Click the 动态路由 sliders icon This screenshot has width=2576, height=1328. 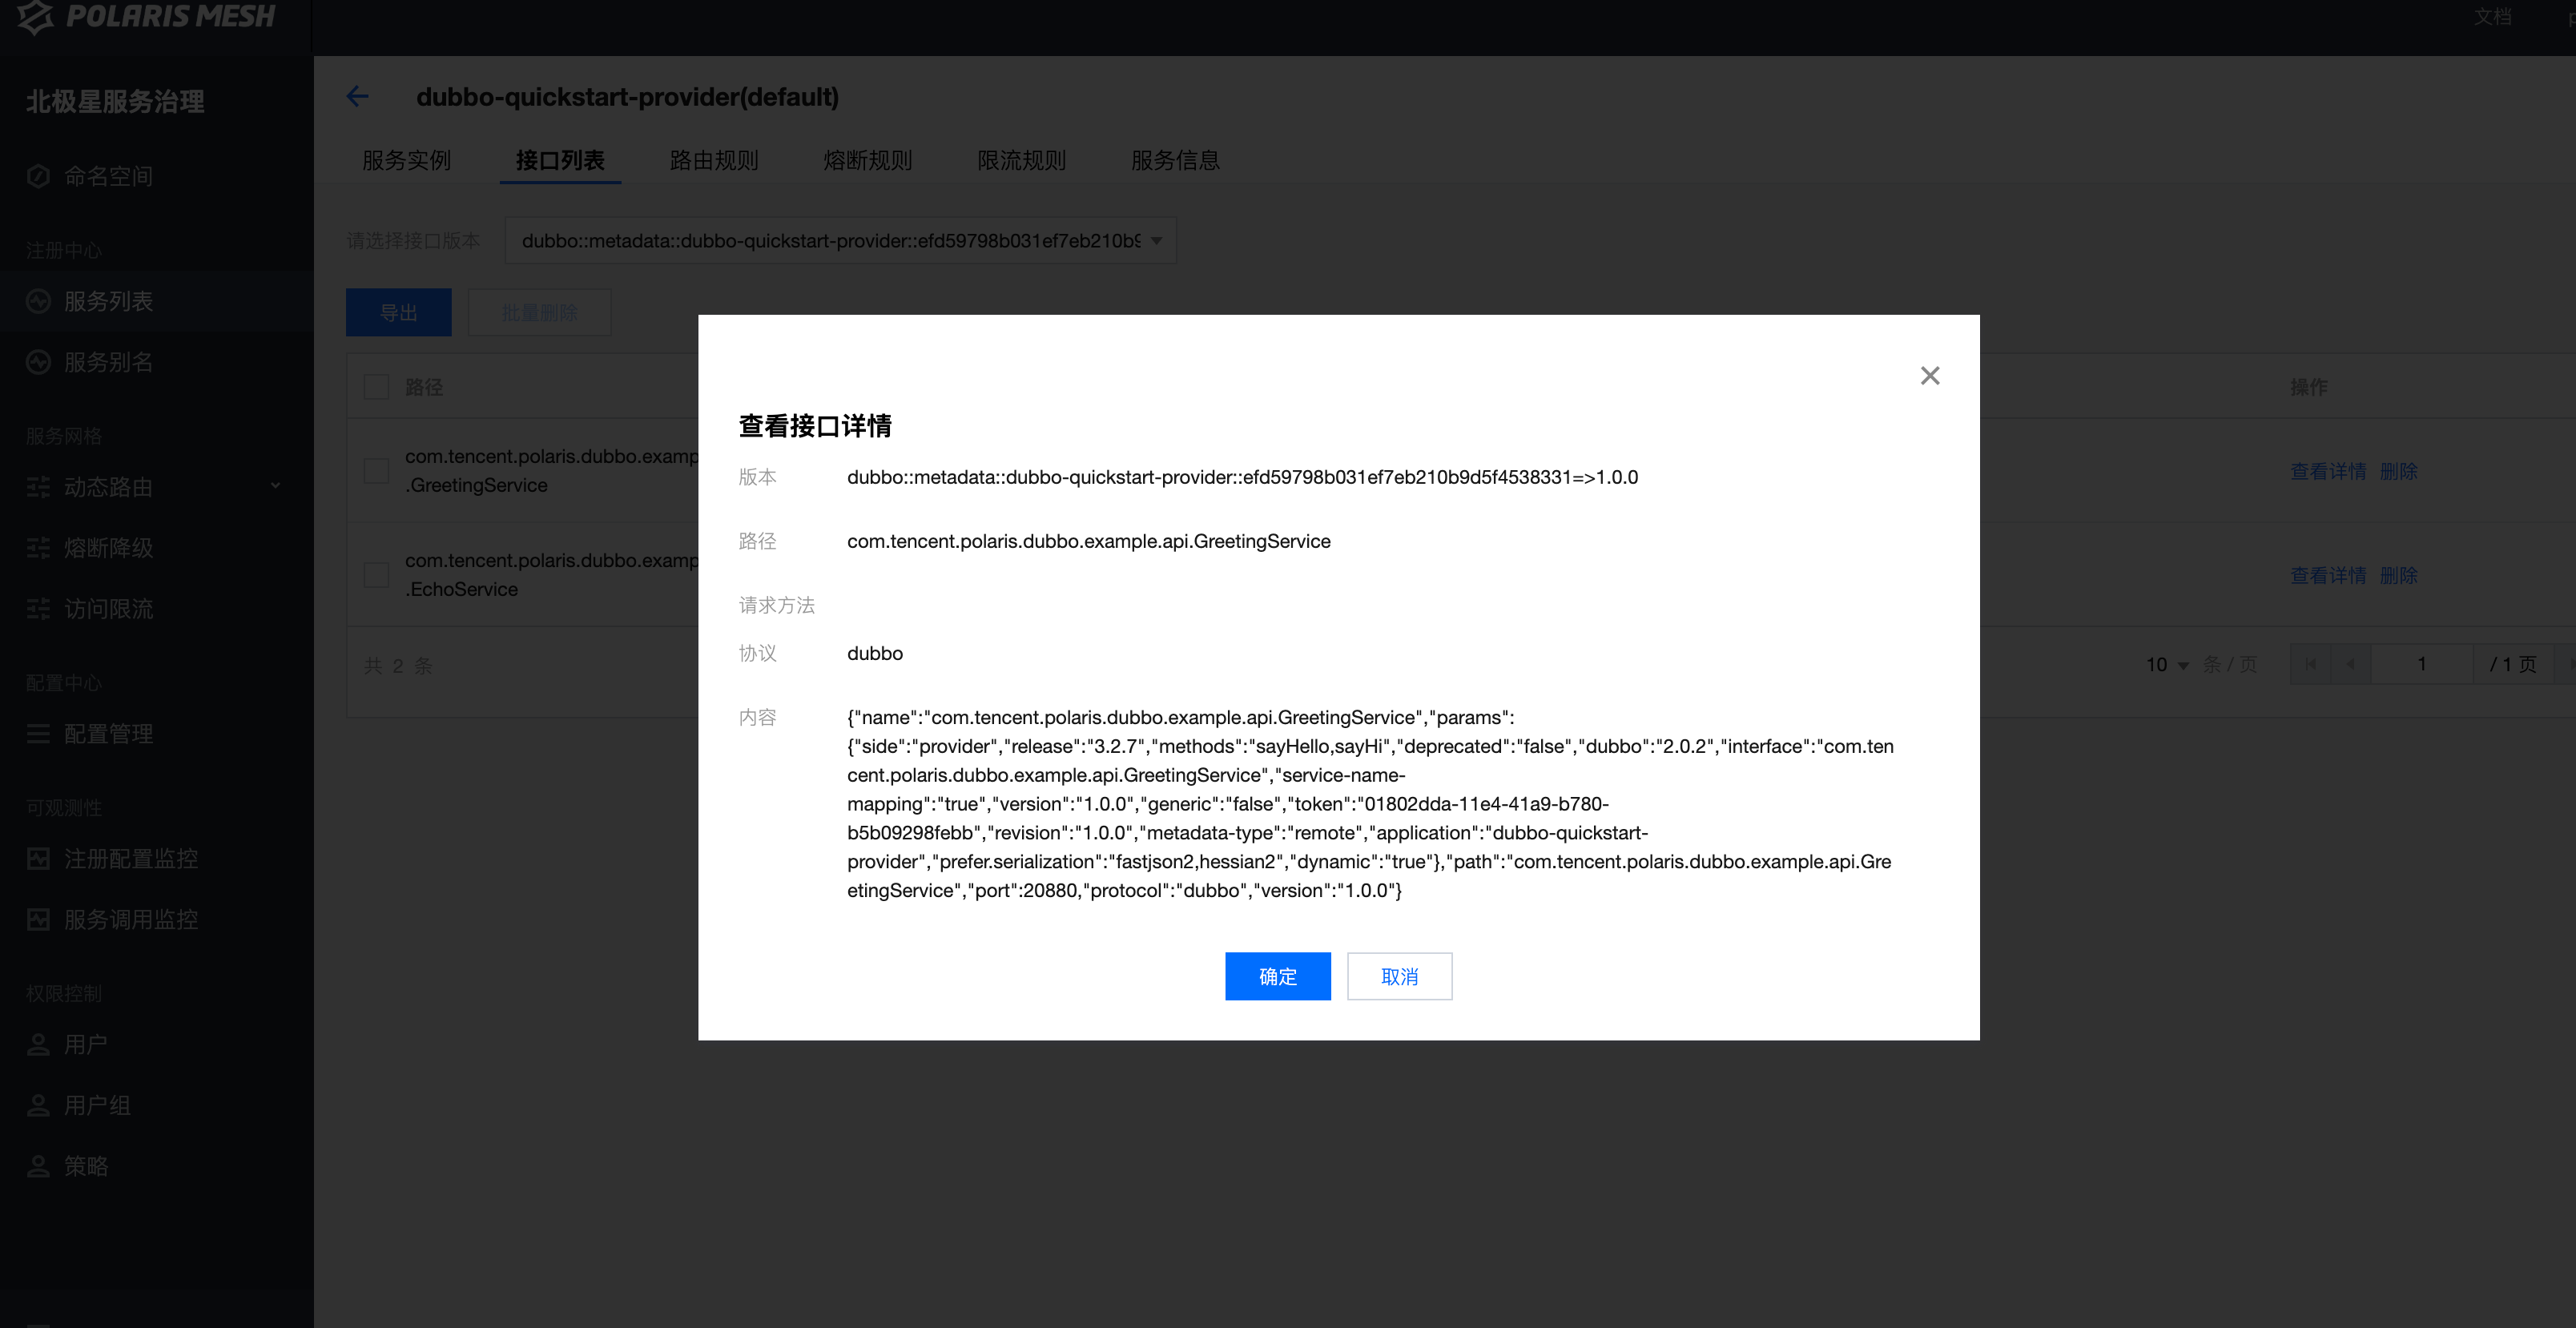click(x=38, y=487)
